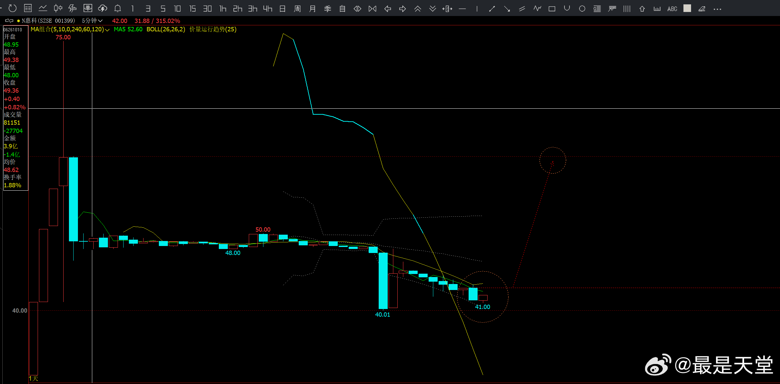Select the arrow line drawing tool
780x384 pixels.
(x=507, y=9)
